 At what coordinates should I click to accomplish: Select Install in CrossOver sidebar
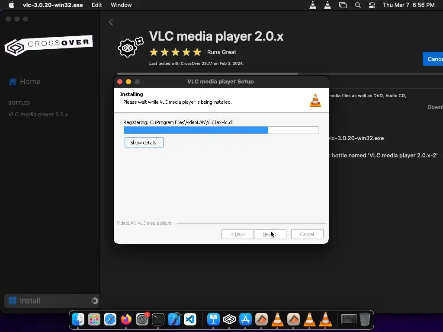click(52, 301)
